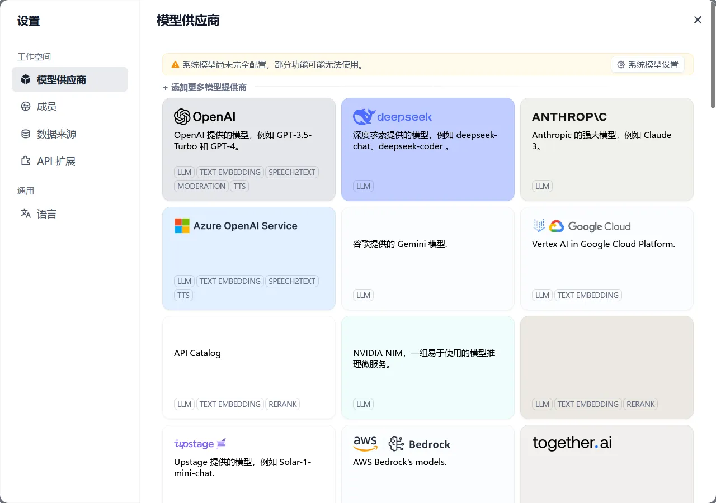716x503 pixels.
Task: Click the Upstage logo
Action: tap(200, 444)
